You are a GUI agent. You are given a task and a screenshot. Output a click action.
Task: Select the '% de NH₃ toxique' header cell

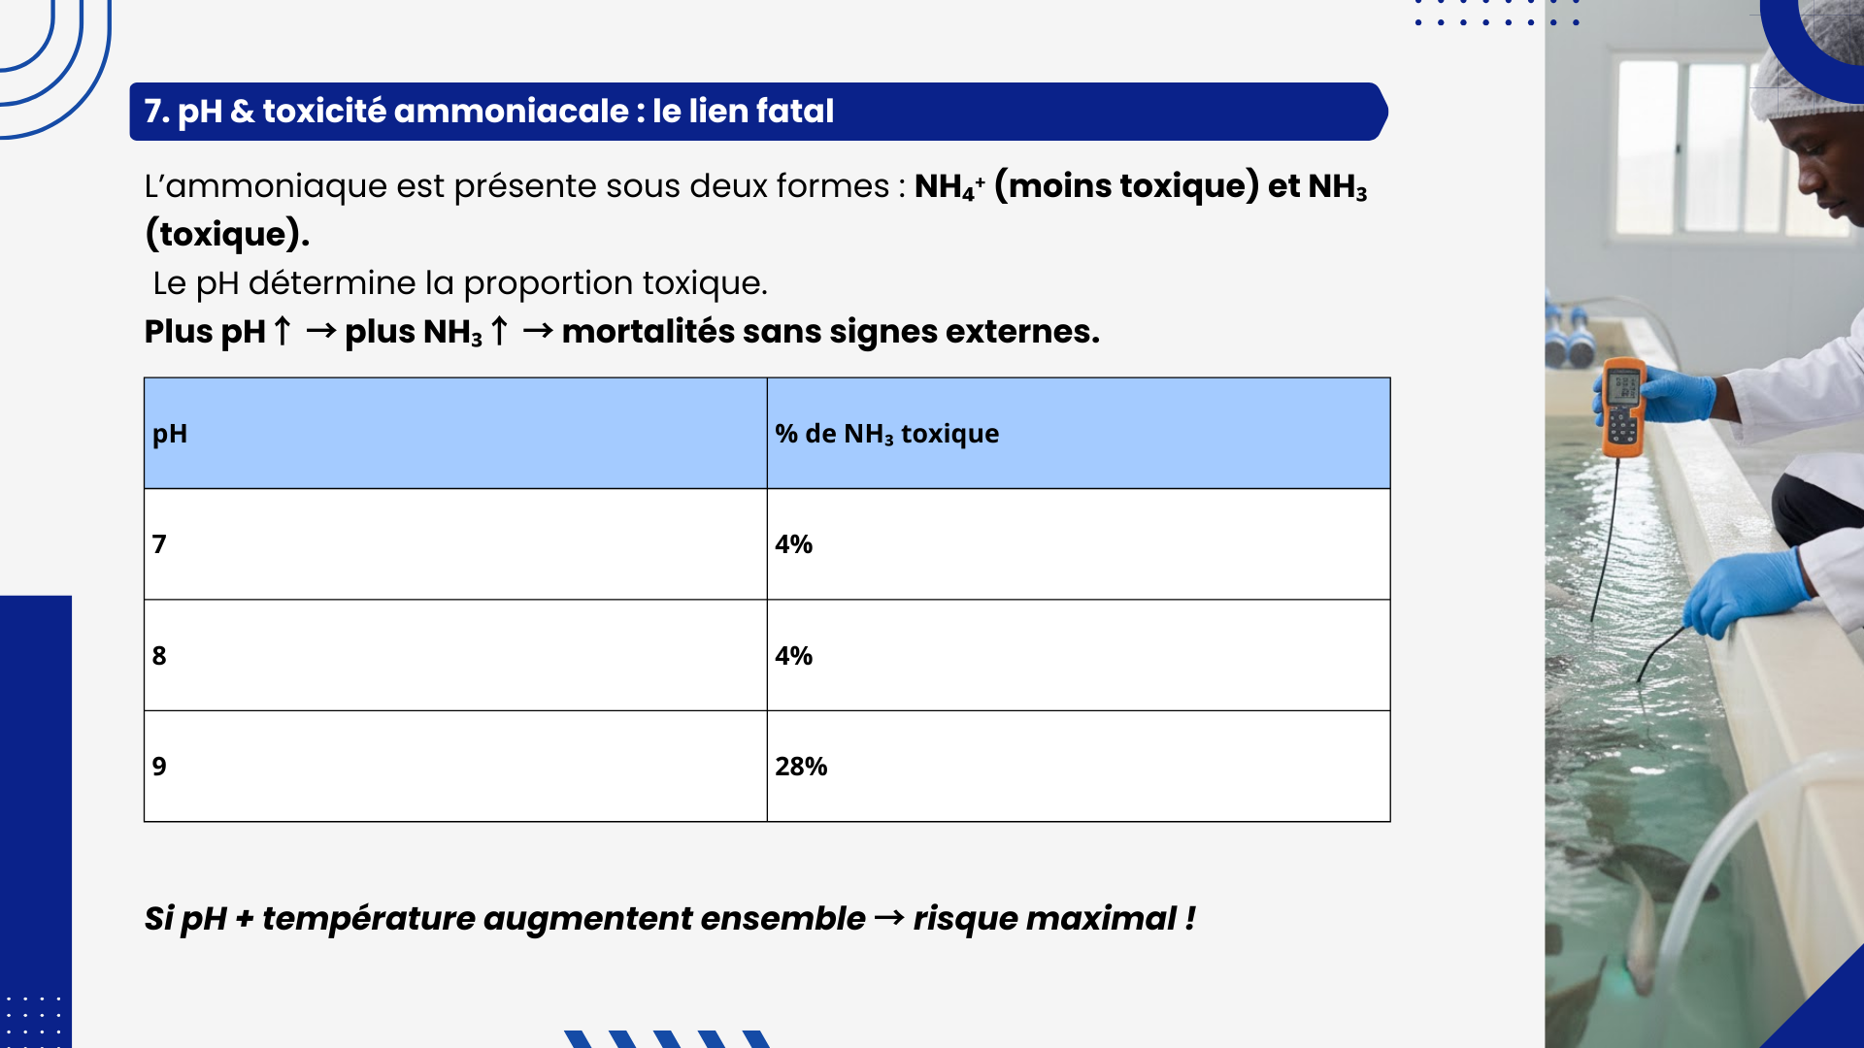pyautogui.click(x=1079, y=433)
